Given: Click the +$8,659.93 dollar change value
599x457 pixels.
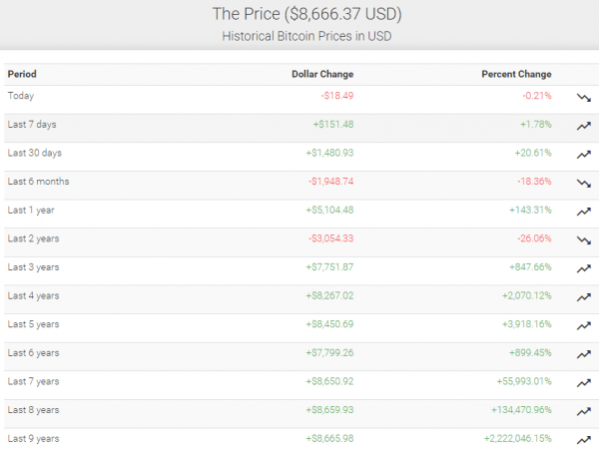Looking at the screenshot, I should [329, 410].
